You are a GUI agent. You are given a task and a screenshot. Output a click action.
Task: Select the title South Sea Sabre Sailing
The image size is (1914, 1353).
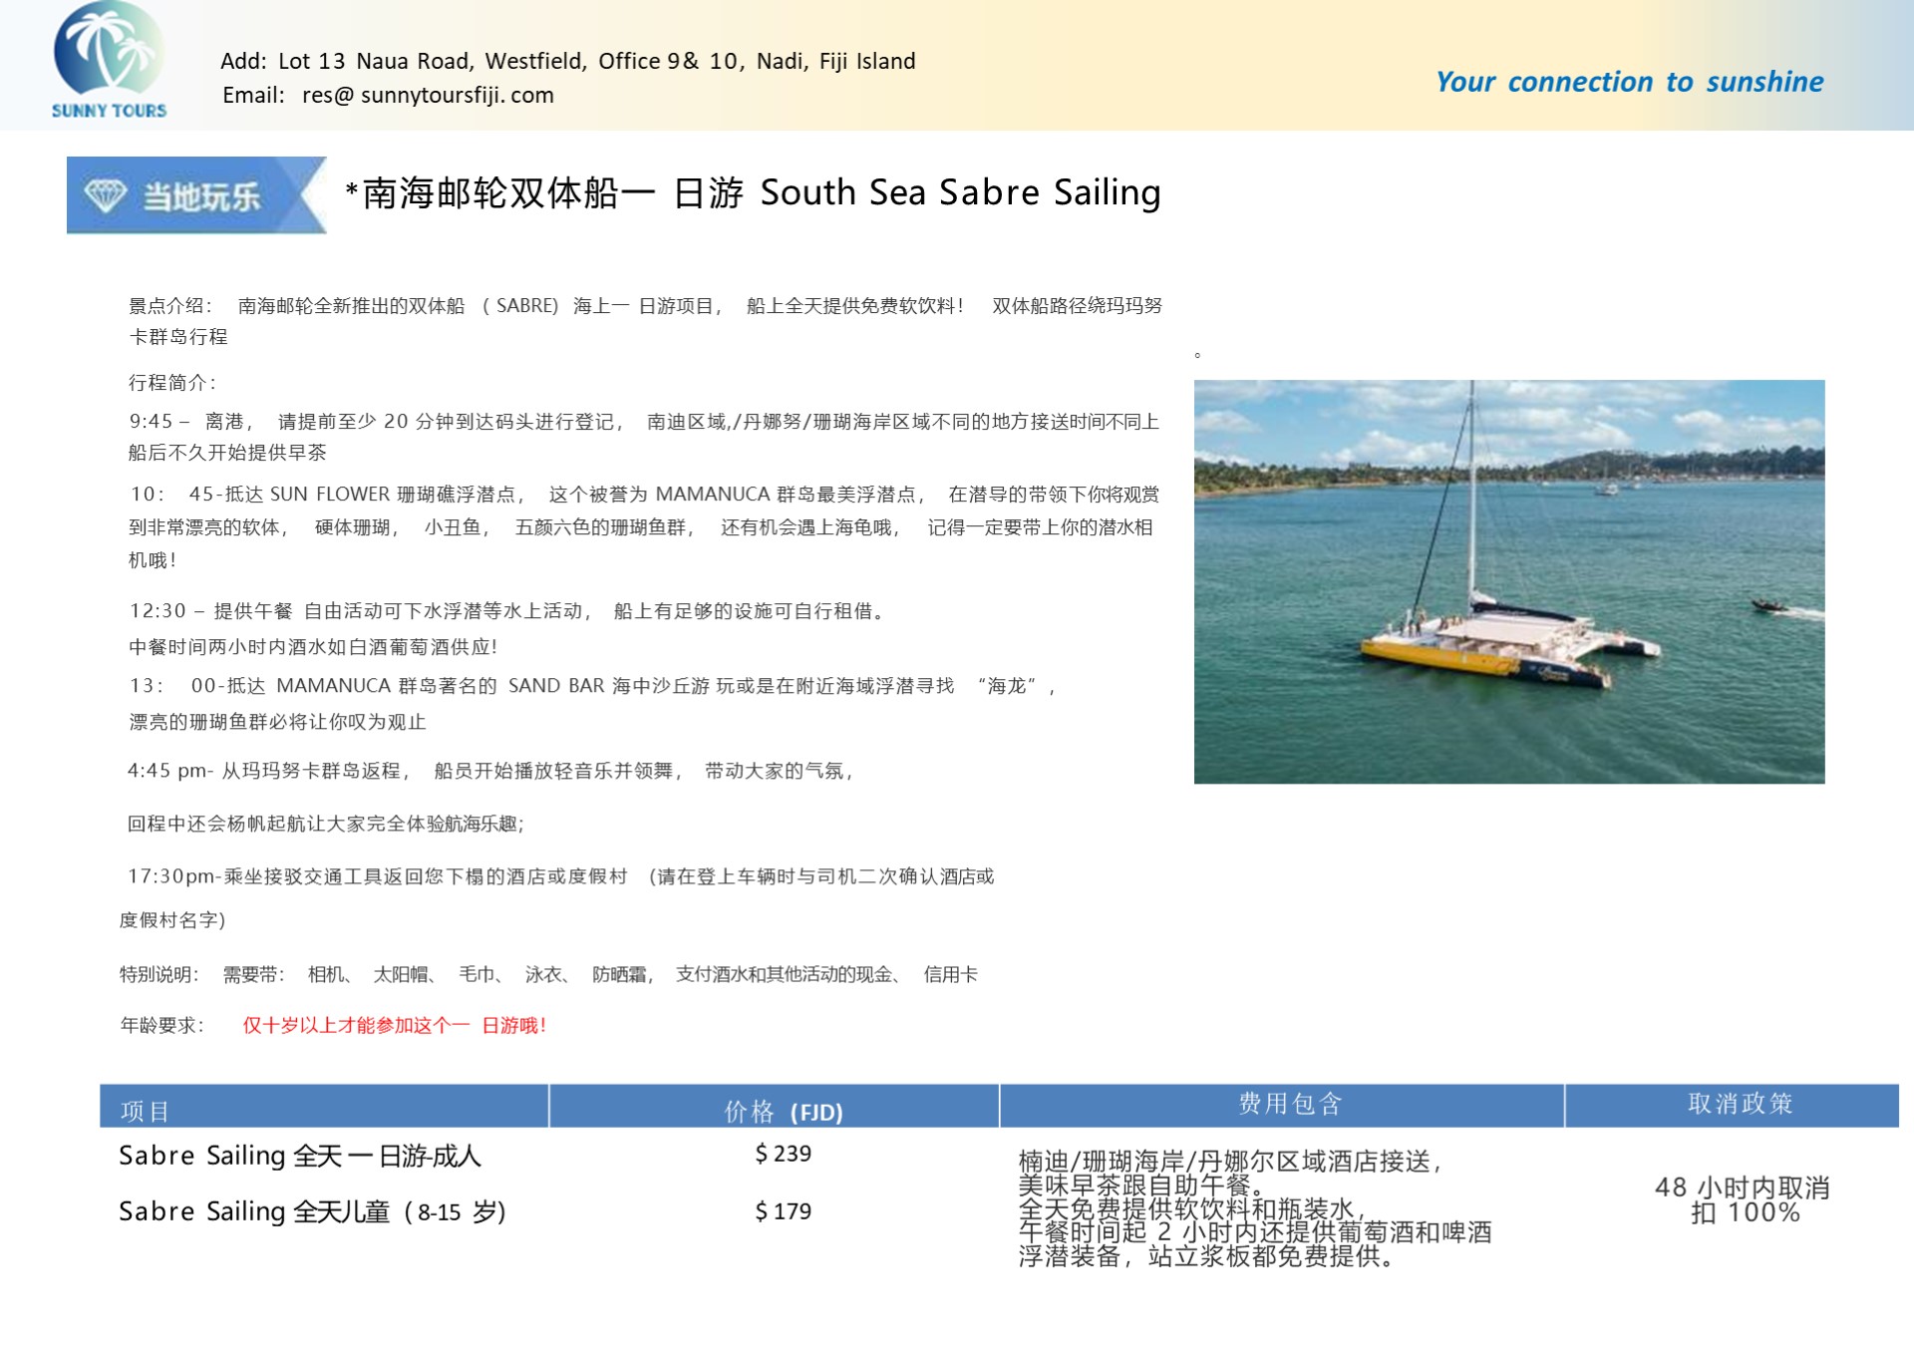pyautogui.click(x=960, y=192)
